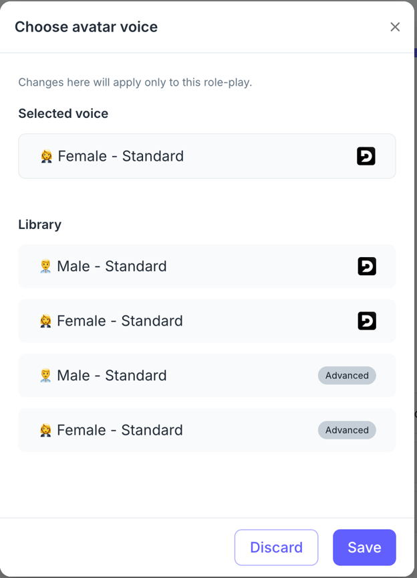The image size is (417, 578).
Task: Click the female emoji in the Selected voice box
Action: tap(46, 157)
